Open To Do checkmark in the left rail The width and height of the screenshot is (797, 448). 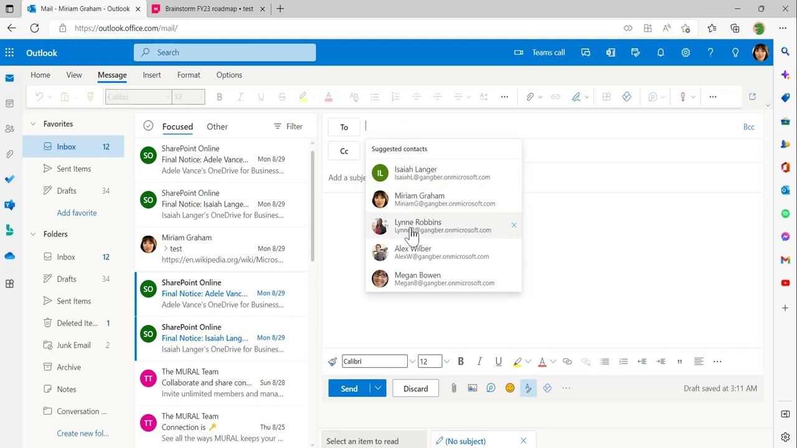[9, 179]
